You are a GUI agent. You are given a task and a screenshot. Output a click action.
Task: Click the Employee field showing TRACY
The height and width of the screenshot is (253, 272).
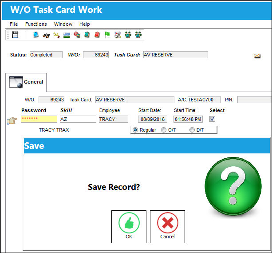114,119
